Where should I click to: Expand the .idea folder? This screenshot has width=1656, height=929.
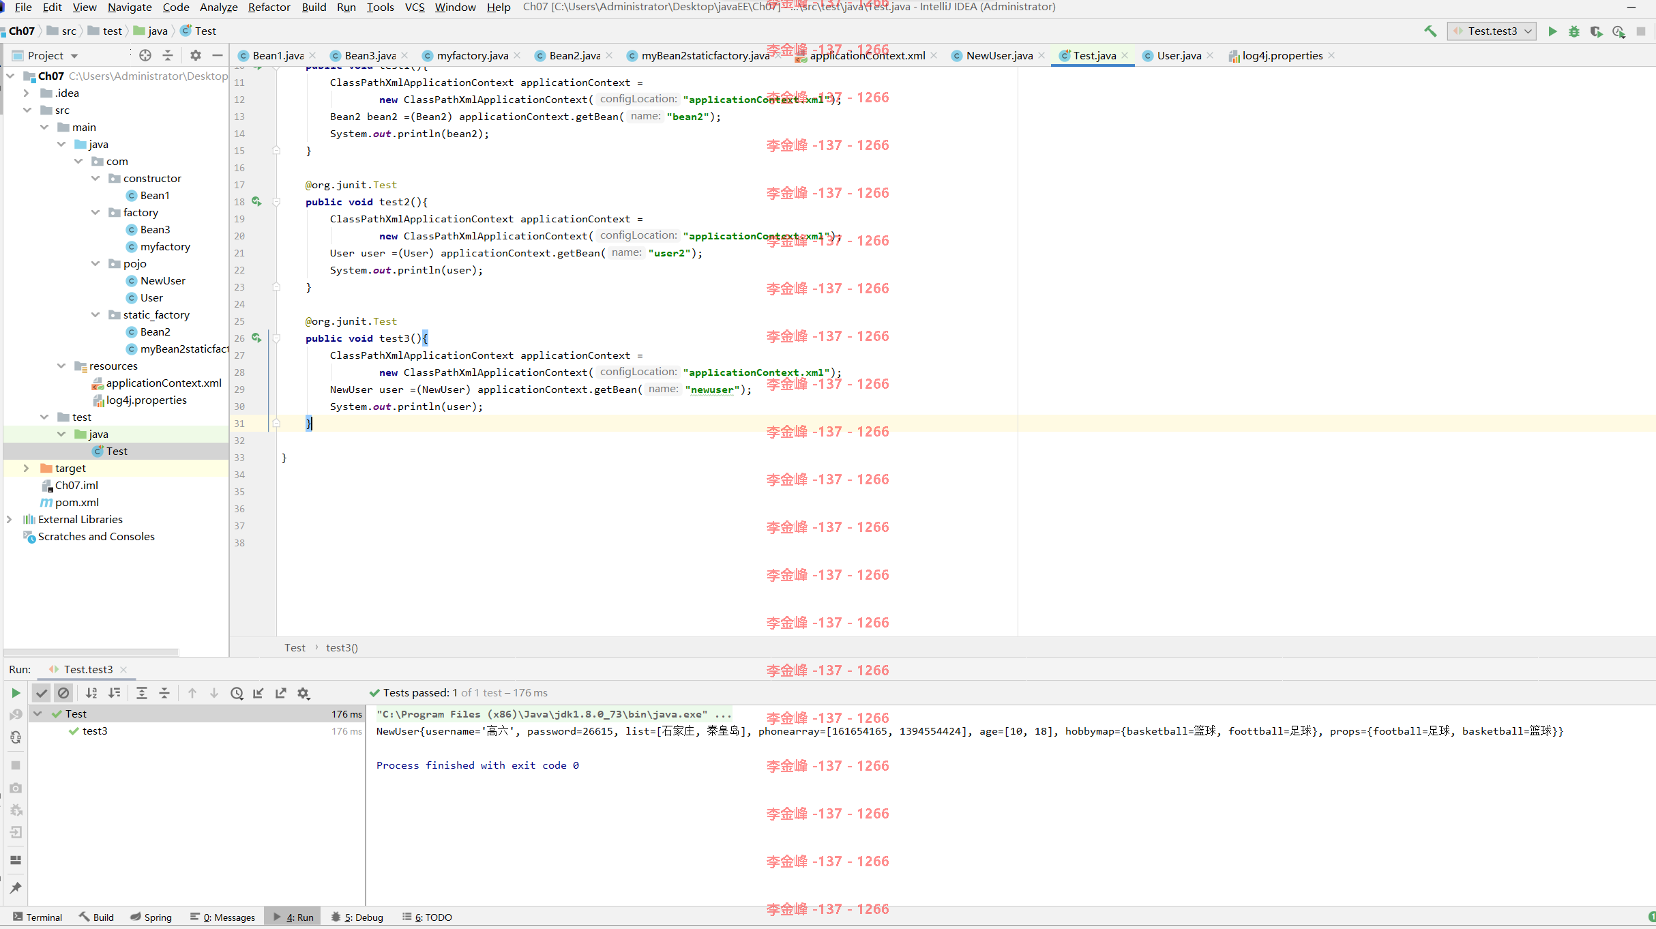[27, 93]
